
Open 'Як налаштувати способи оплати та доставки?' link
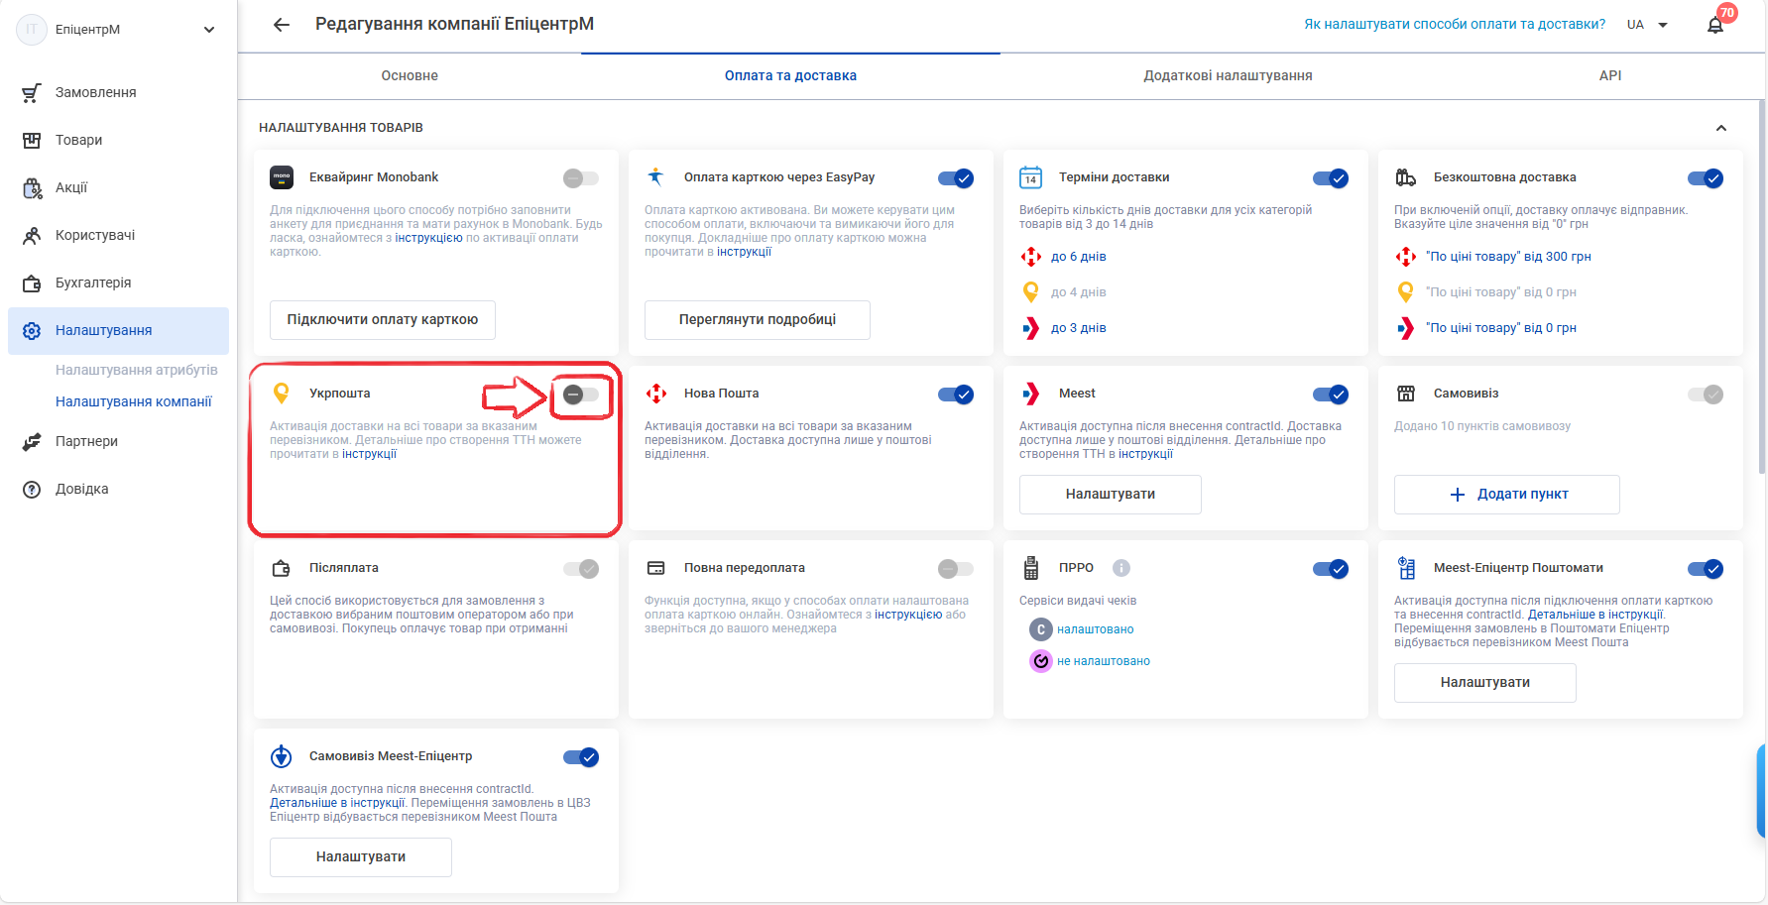tap(1455, 25)
